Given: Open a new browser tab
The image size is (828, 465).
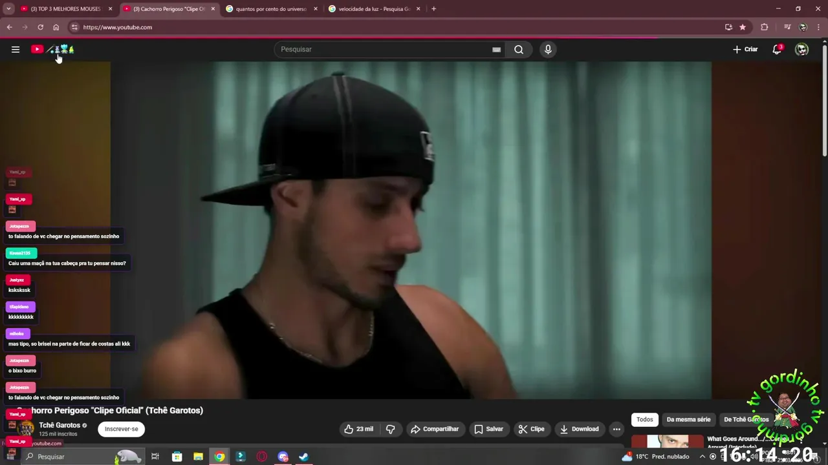Looking at the screenshot, I should click(x=433, y=9).
